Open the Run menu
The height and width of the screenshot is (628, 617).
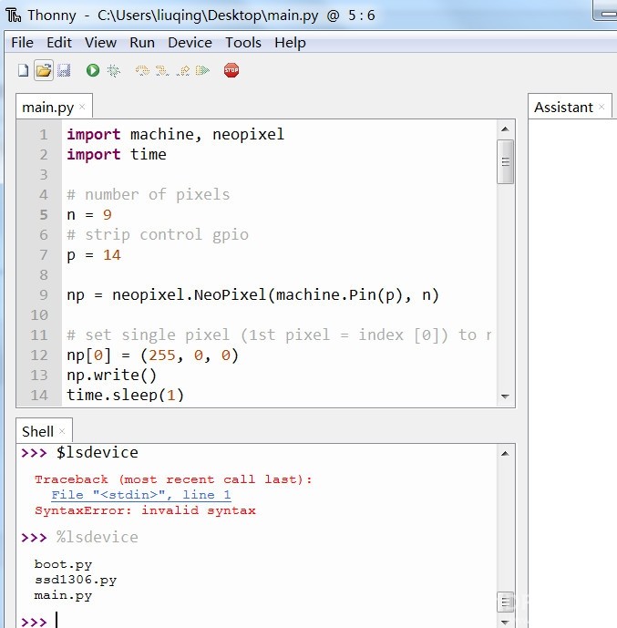(x=142, y=43)
